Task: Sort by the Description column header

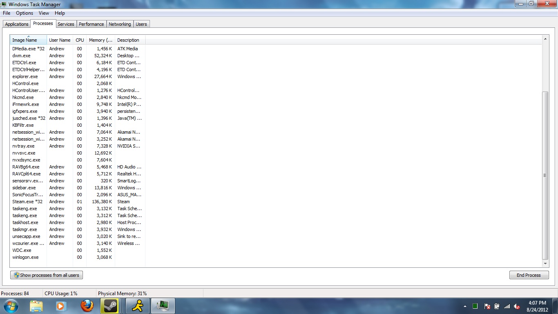Action: point(130,40)
